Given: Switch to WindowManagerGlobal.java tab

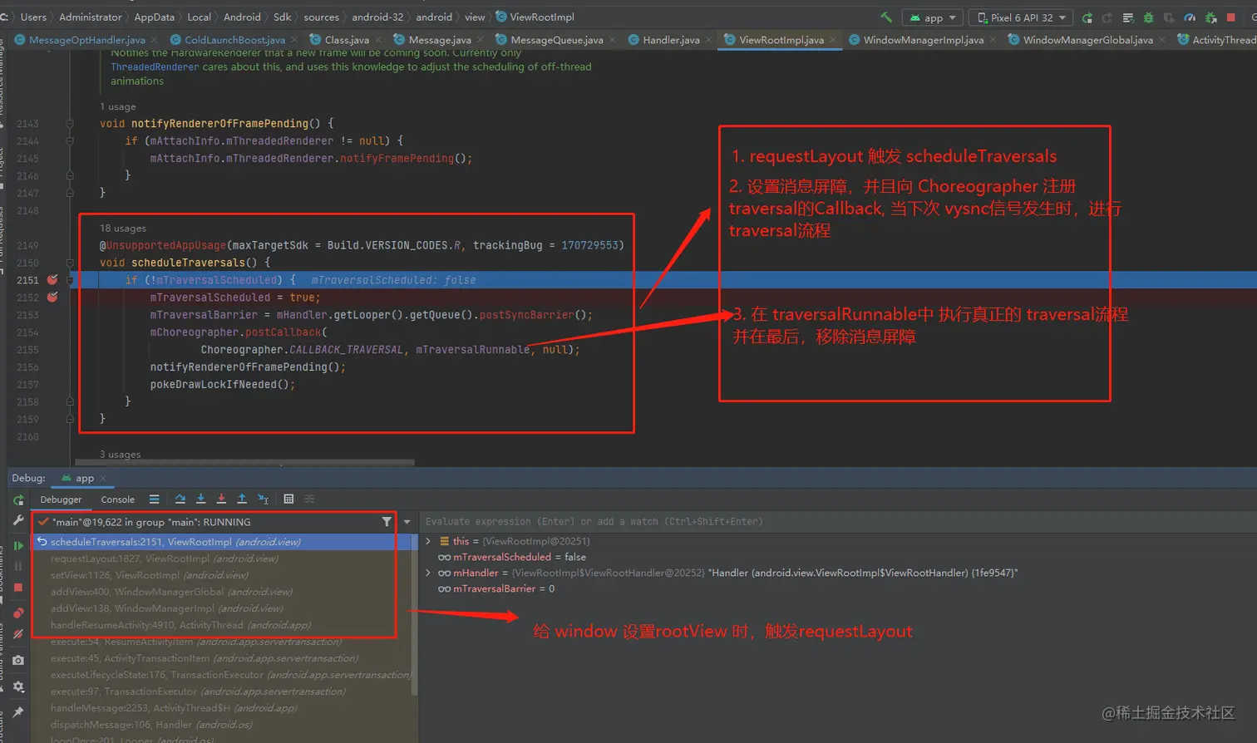Looking at the screenshot, I should click(x=1087, y=40).
